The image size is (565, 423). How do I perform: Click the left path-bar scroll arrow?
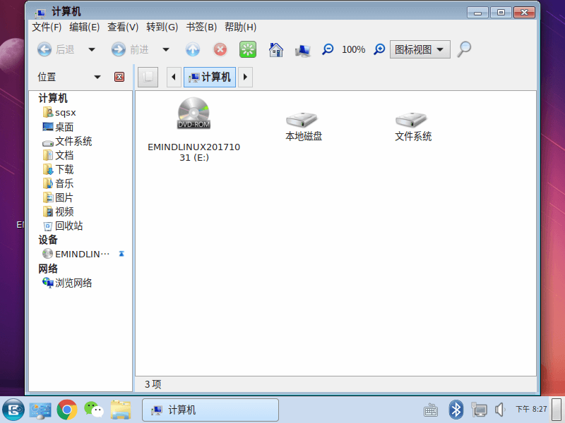pyautogui.click(x=174, y=77)
